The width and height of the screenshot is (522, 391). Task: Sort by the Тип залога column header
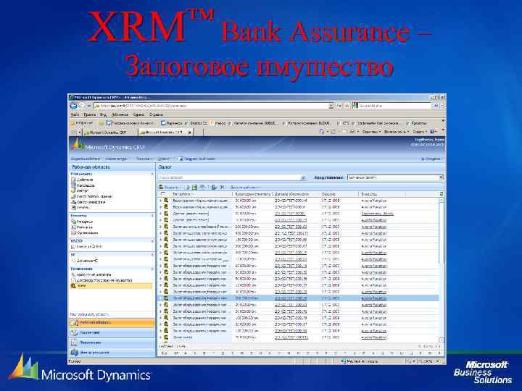201,194
